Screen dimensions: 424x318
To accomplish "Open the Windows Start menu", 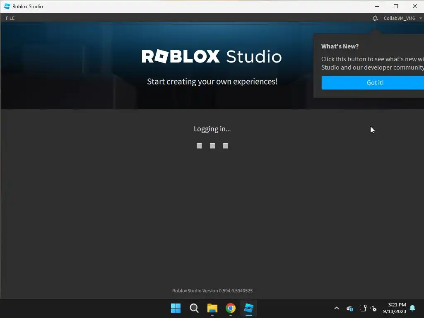I will [176, 308].
